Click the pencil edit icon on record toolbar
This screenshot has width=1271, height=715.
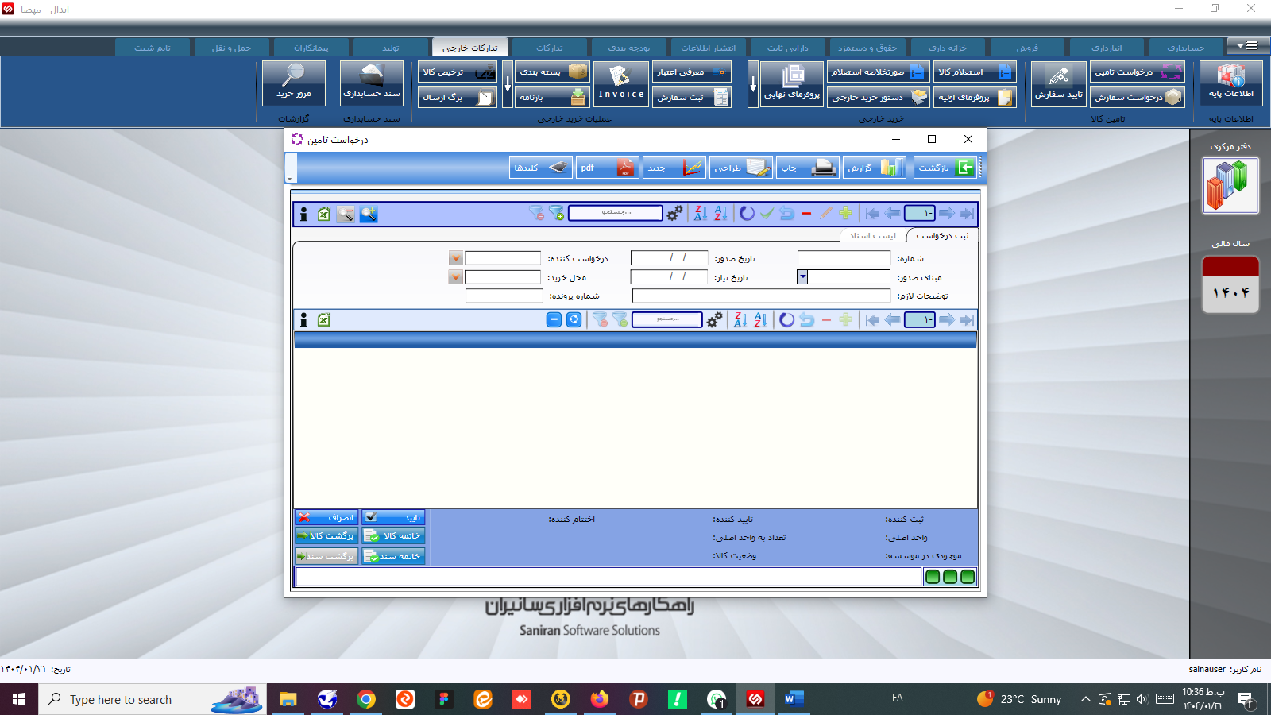(826, 213)
